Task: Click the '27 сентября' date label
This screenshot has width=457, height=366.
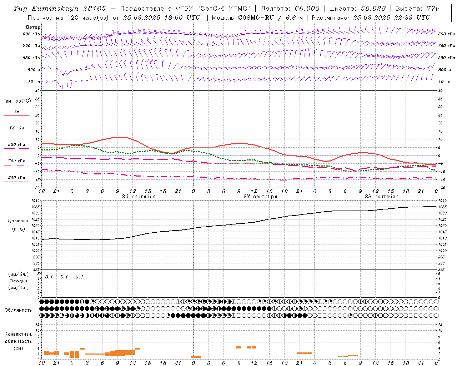Action: 260,197
